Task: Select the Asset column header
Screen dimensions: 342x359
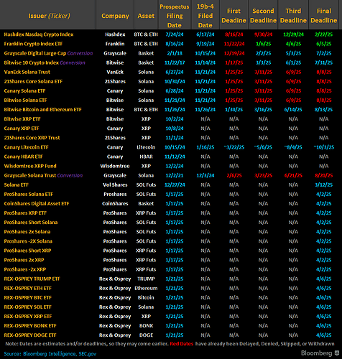Action: point(146,16)
